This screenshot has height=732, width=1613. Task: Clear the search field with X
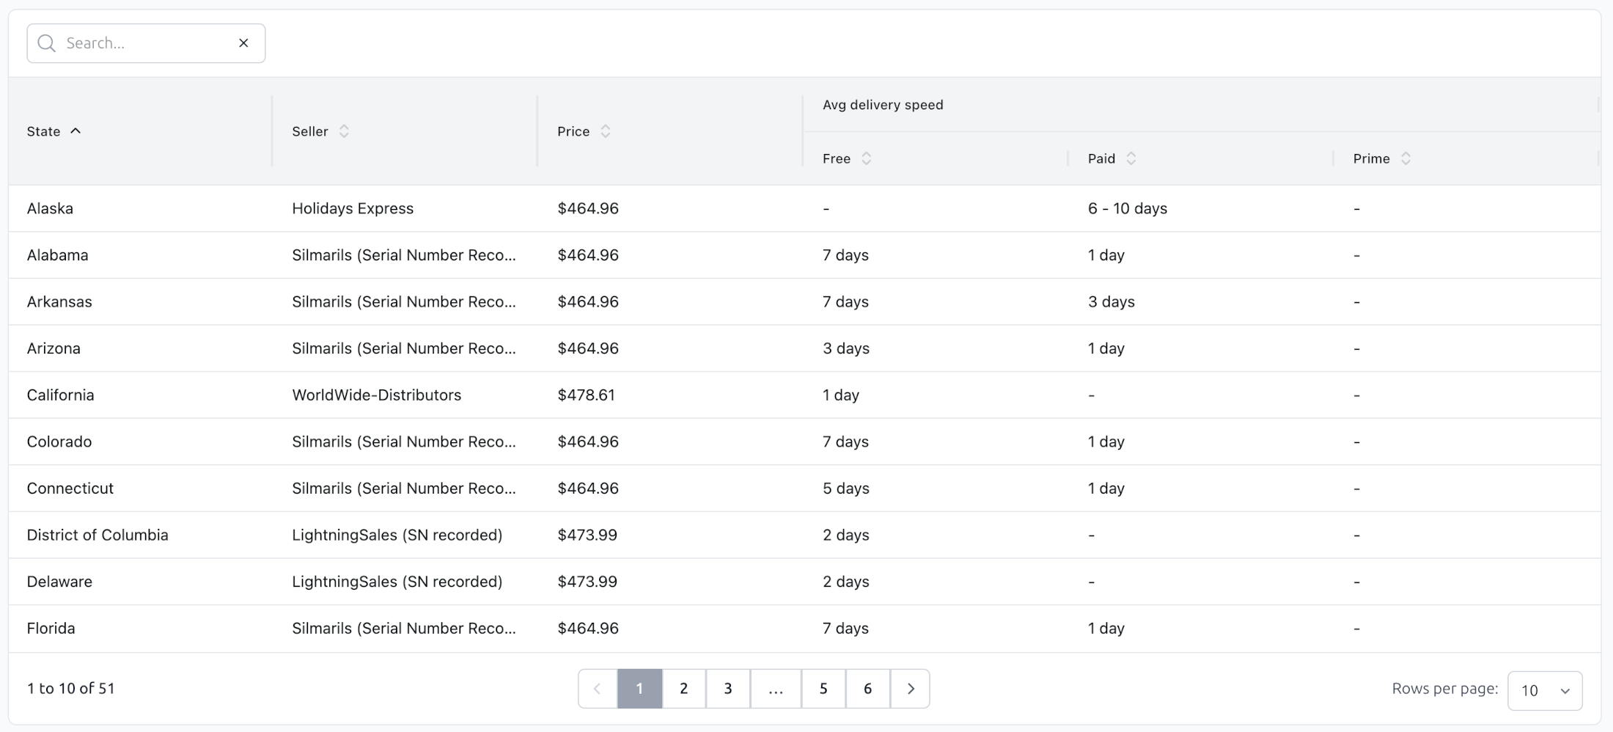click(x=243, y=43)
